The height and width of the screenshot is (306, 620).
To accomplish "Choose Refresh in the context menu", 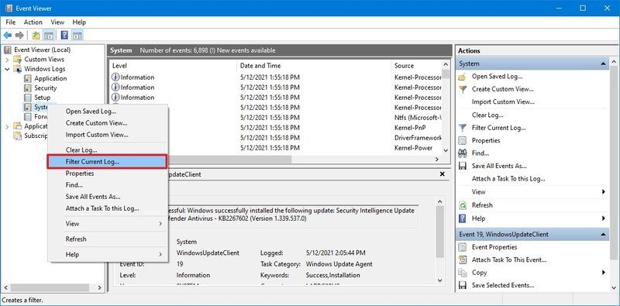I will pos(108,239).
